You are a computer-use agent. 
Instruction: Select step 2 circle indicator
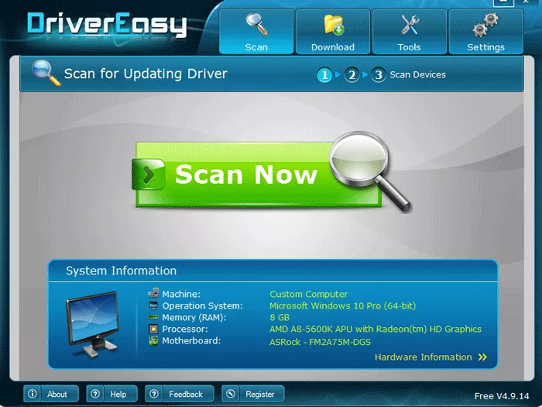point(352,74)
